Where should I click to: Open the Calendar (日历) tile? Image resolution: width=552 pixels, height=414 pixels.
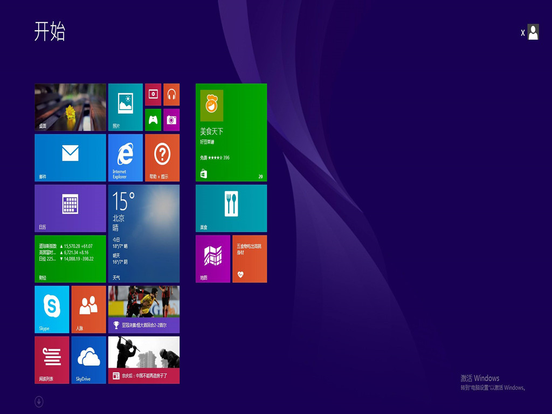[x=70, y=208]
